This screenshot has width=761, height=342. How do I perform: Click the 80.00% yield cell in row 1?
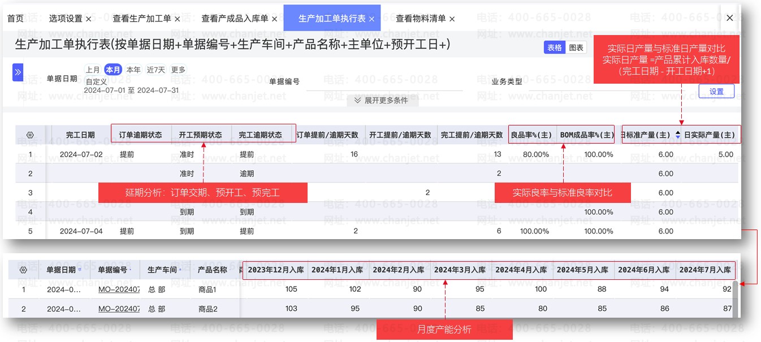(x=536, y=154)
